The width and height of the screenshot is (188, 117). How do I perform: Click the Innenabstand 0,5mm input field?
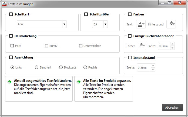pyautogui.click(x=143, y=67)
